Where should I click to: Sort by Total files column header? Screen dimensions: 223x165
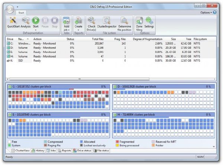pyautogui.click(x=98, y=39)
